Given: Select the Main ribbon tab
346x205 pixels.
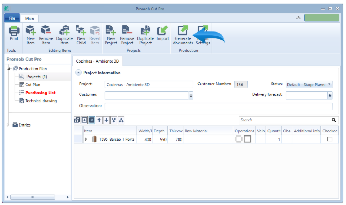Looking at the screenshot, I should point(30,19).
